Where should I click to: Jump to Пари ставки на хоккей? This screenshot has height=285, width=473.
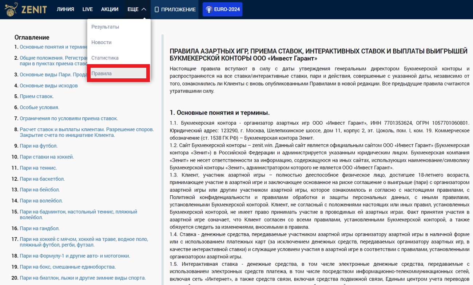coord(47,157)
